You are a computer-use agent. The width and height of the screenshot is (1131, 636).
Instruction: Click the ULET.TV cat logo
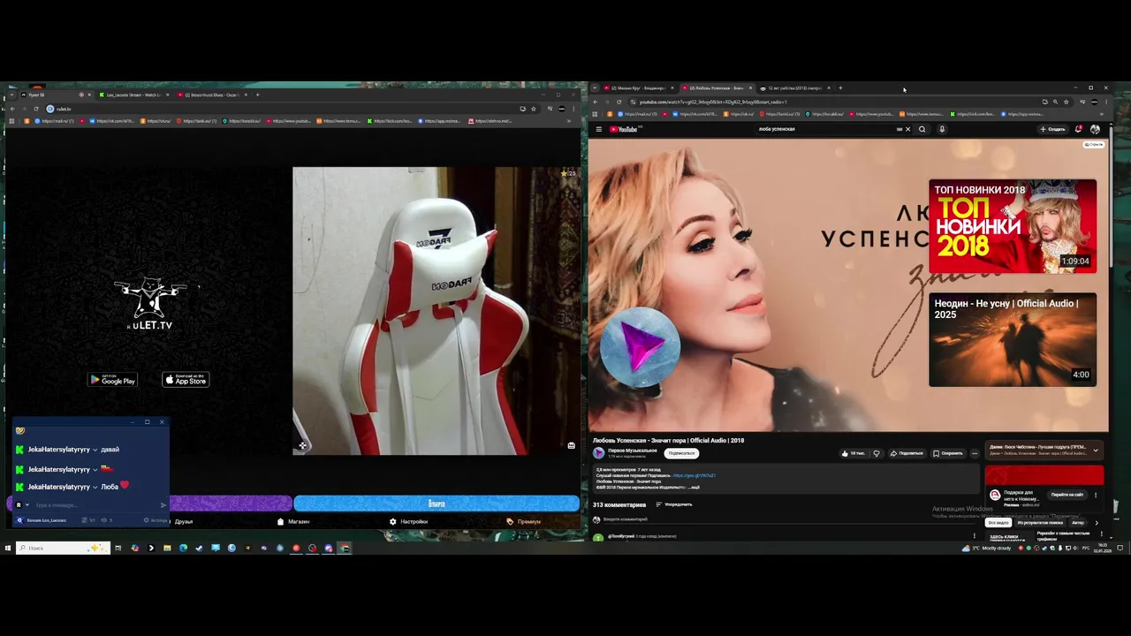point(149,303)
